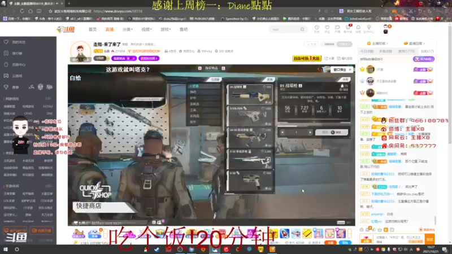
Task: Expand the 游戏 games dropdown
Action: [x=166, y=29]
